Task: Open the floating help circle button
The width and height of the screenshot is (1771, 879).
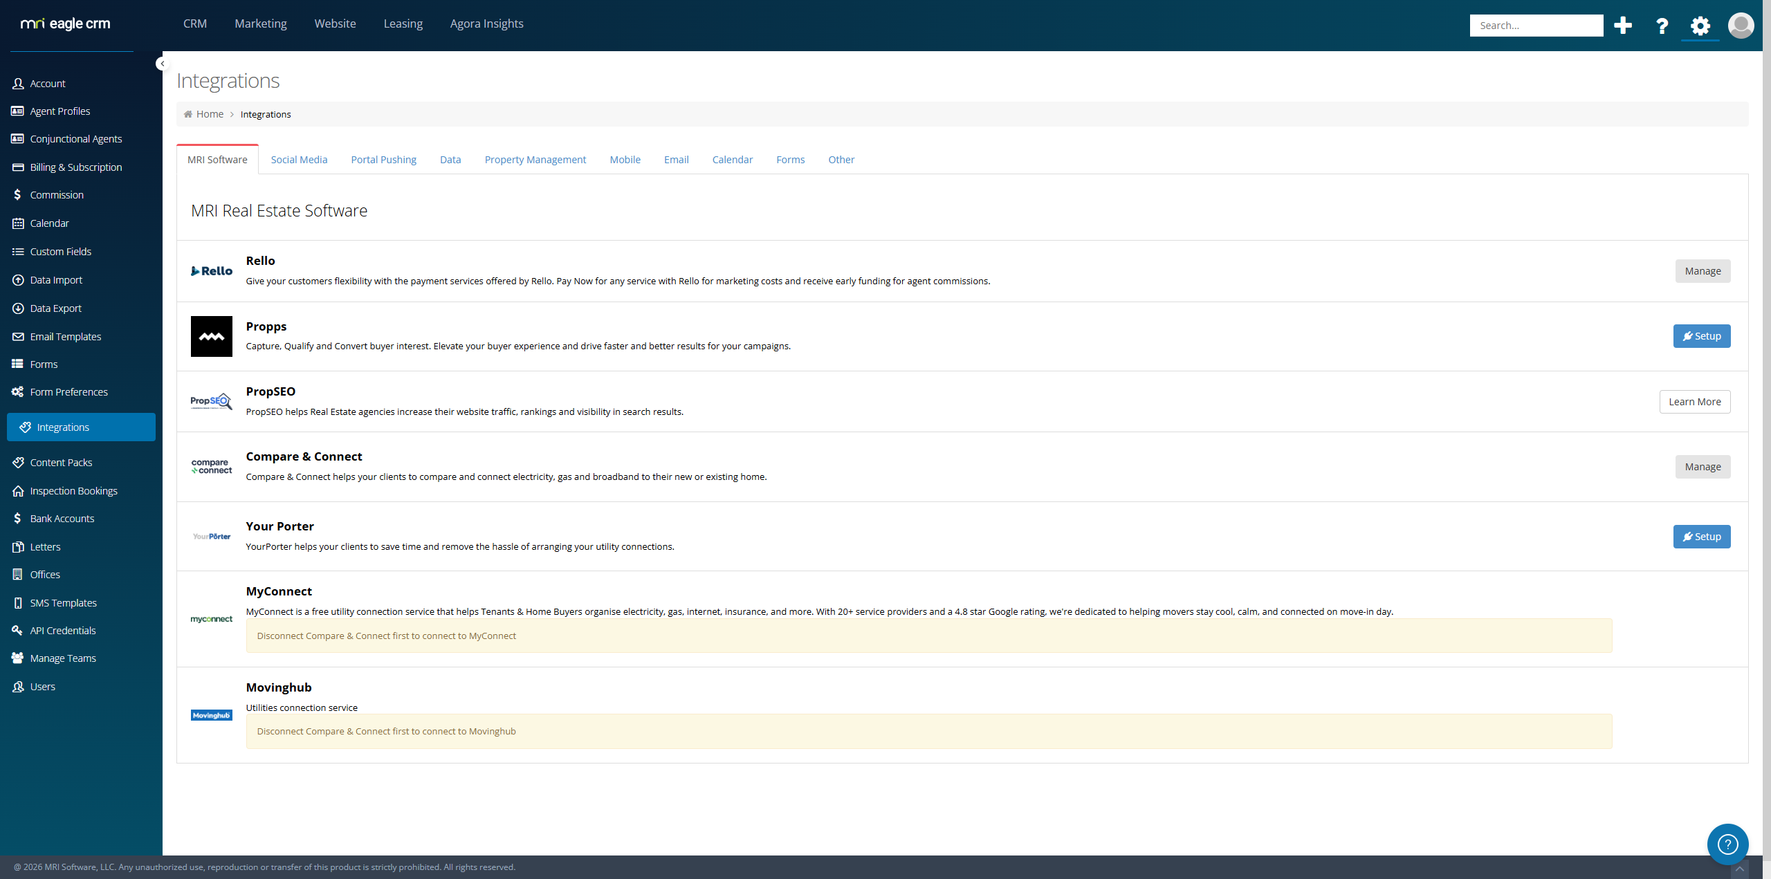Action: [x=1727, y=844]
